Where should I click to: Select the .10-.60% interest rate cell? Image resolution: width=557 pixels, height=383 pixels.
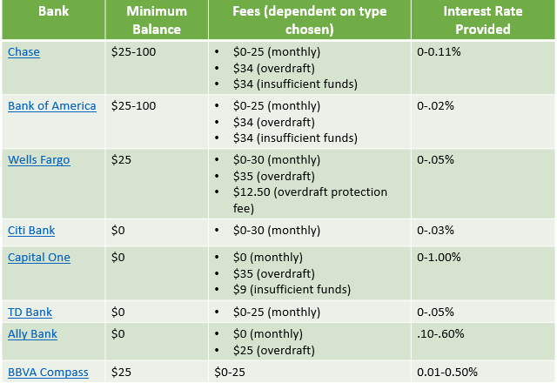(441, 334)
